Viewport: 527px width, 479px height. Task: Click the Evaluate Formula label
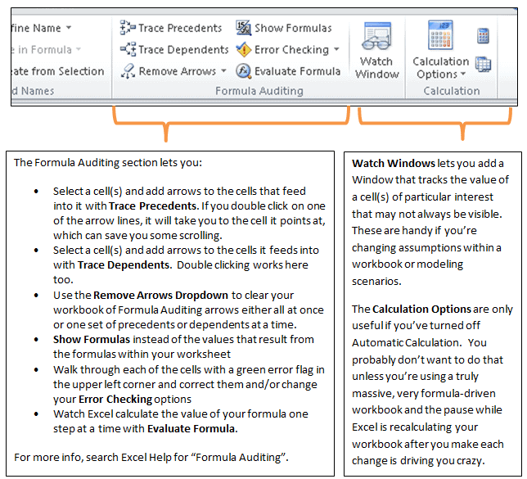297,71
